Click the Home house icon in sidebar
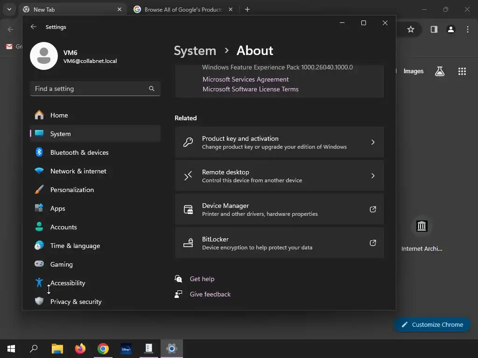Viewport: 478px width, 358px height. pos(39,115)
